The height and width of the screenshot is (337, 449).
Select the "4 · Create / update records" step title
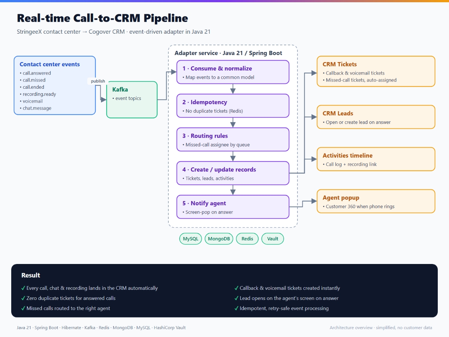tap(219, 170)
